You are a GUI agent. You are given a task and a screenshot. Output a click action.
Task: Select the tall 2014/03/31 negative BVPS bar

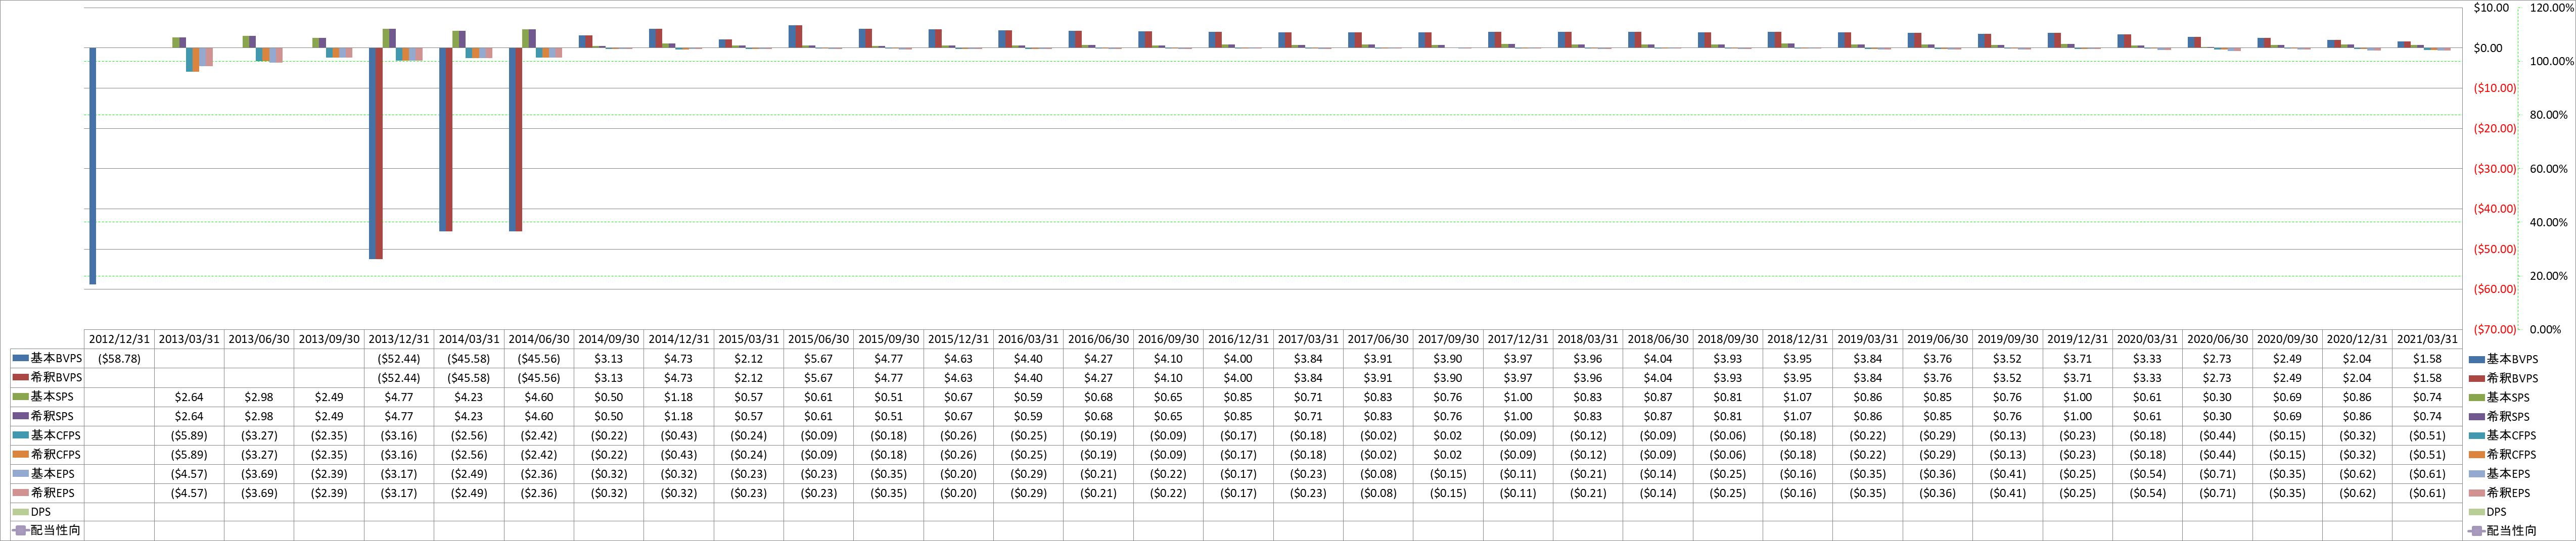[x=446, y=139]
